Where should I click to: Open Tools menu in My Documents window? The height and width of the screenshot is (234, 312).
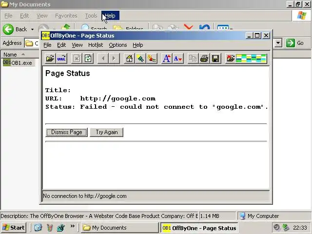(x=91, y=16)
